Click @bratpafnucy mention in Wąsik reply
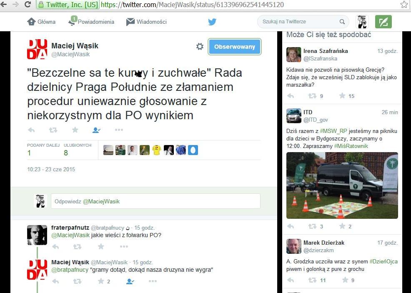This screenshot has height=293, width=411. click(70, 270)
